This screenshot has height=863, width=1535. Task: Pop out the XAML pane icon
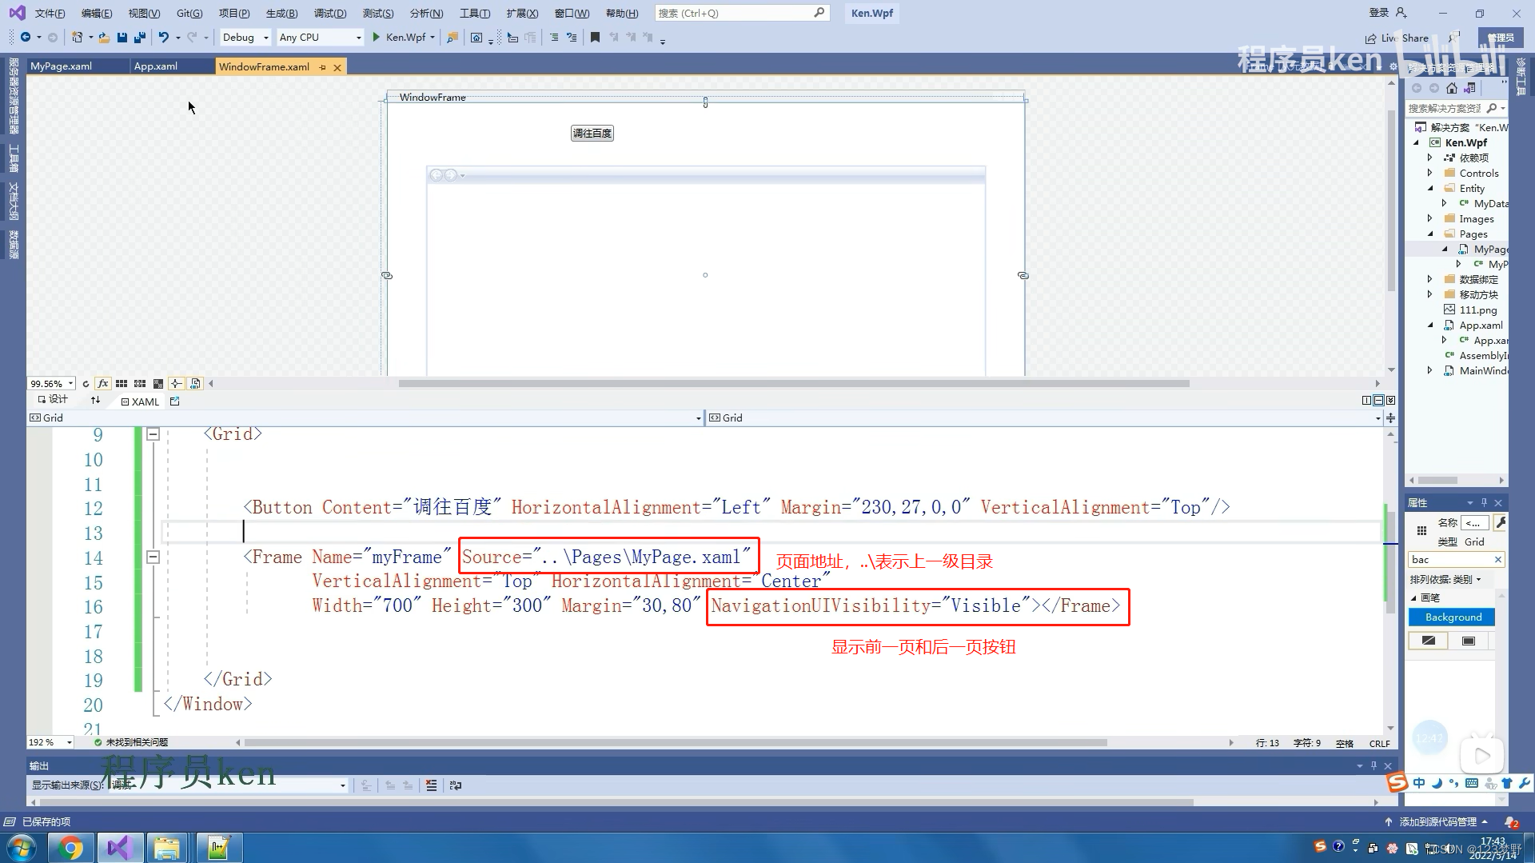[174, 402]
